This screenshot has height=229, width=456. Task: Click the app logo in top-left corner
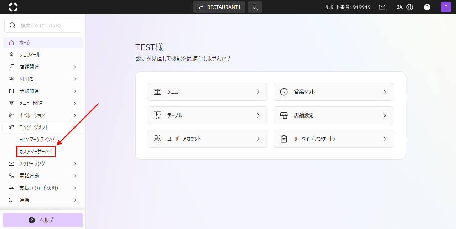13,7
